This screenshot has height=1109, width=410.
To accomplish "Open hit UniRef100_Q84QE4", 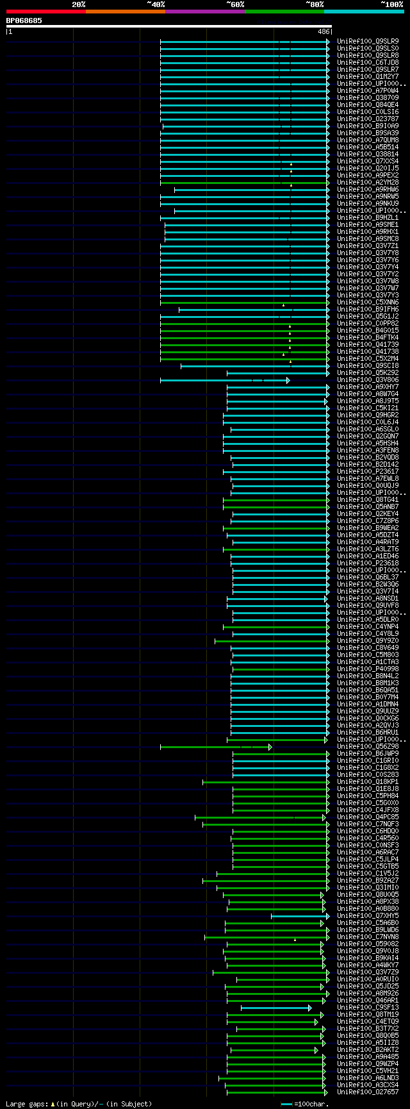I will click(x=368, y=105).
